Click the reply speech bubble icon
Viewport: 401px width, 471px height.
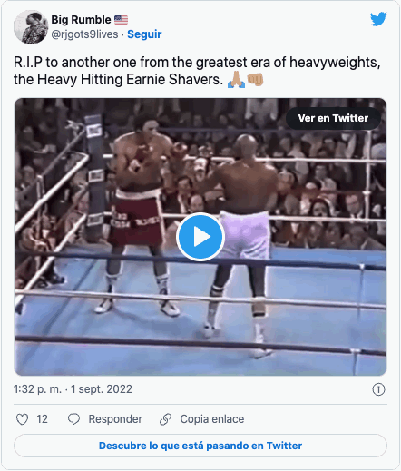(73, 419)
